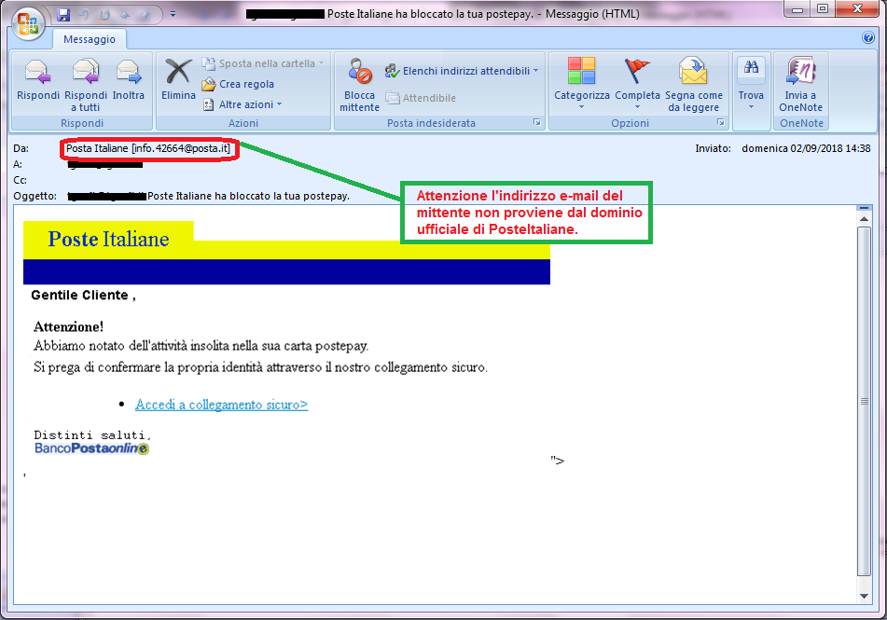Click the vertical scrollbar thumb of the message body
The height and width of the screenshot is (620, 887).
864,401
